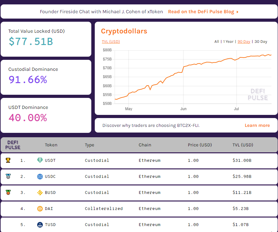Click the BUSD token name
The image size is (278, 232).
point(50,192)
